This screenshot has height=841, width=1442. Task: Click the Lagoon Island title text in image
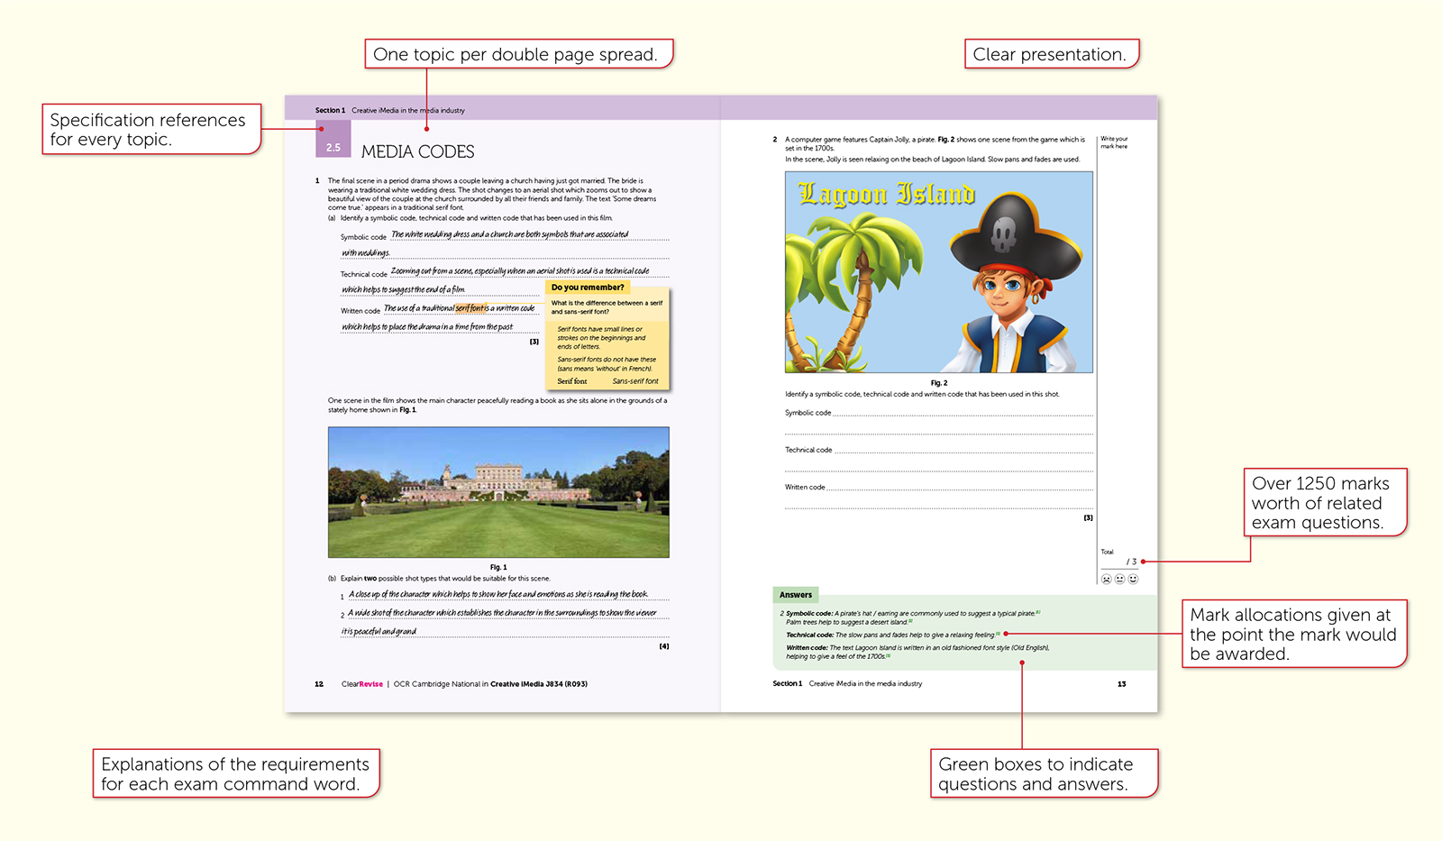coord(887,194)
